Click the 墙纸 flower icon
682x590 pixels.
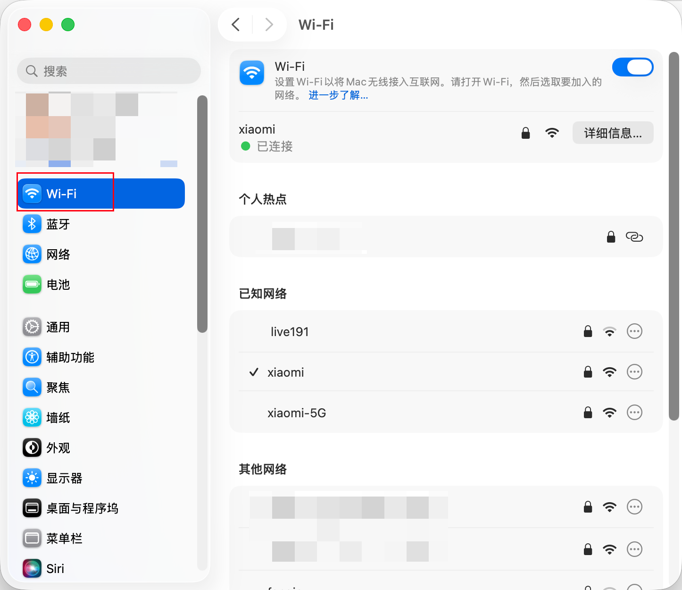[x=32, y=417]
